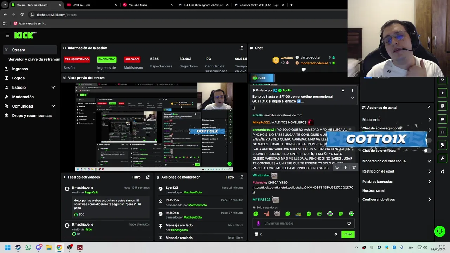
Task: Send message with green Chat button
Action: (x=348, y=234)
